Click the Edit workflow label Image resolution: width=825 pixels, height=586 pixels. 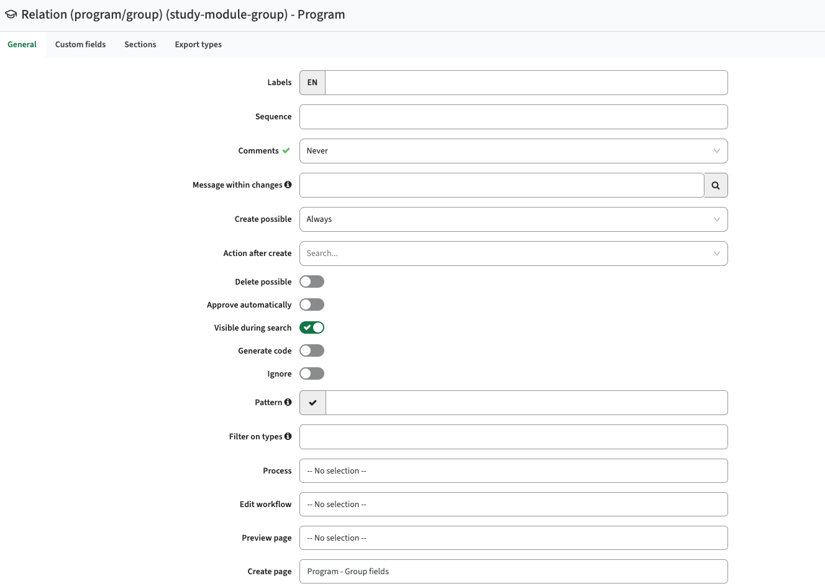265,504
